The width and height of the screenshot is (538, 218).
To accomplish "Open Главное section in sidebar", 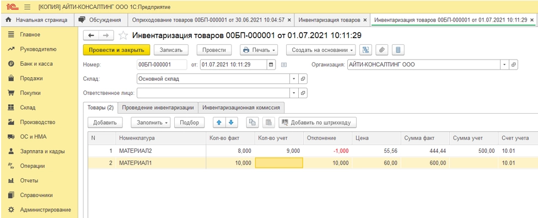I will coord(30,35).
